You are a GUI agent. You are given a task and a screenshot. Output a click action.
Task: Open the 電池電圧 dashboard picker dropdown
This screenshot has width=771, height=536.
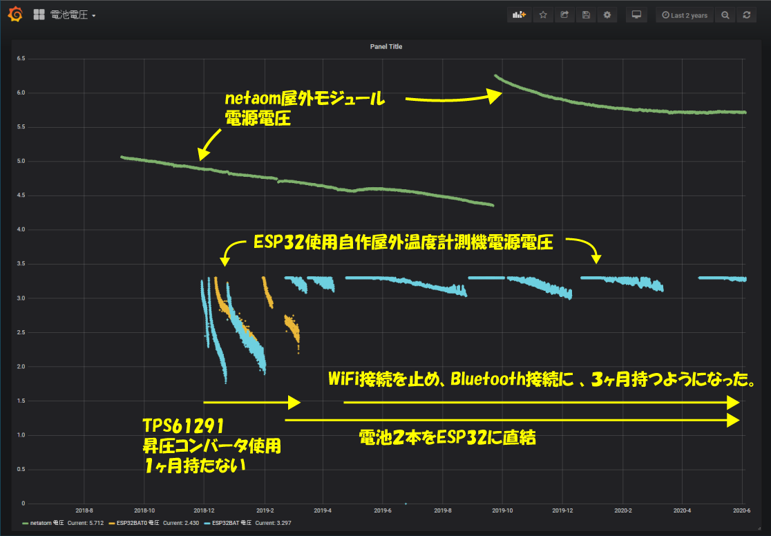pyautogui.click(x=73, y=15)
